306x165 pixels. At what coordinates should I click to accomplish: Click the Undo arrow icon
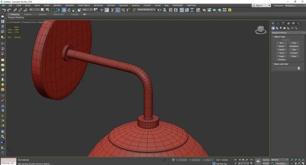(x=4, y=10)
